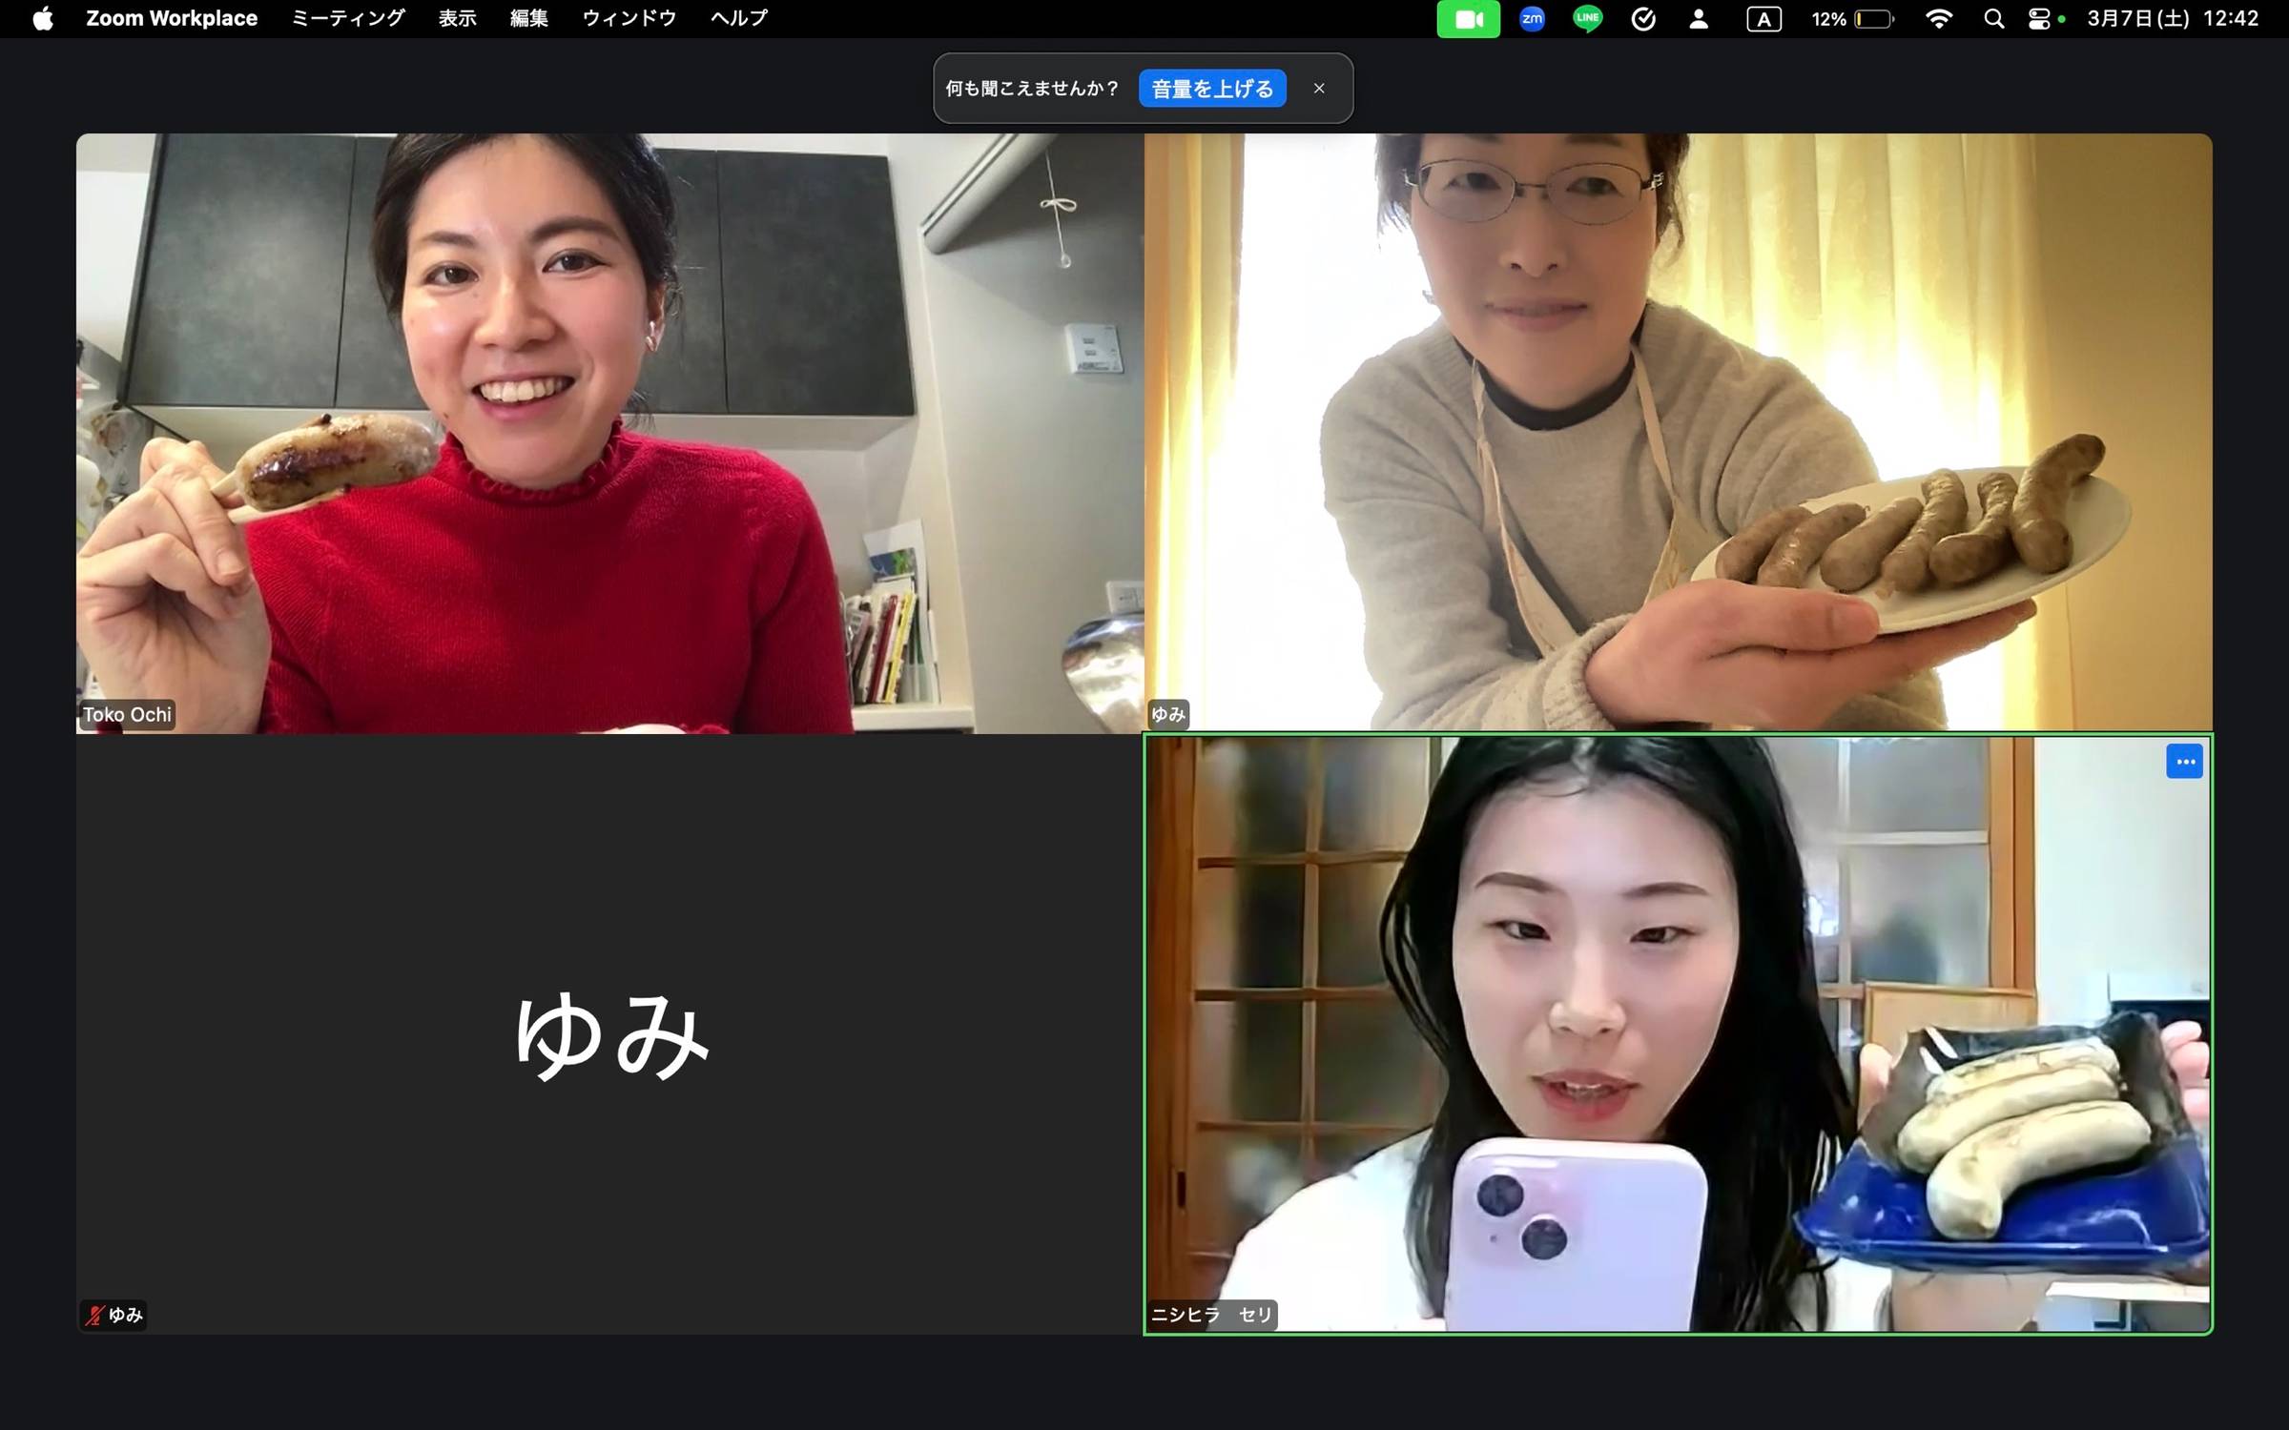2289x1430 pixels.
Task: Click the person silhouette menu bar icon
Action: coord(1699,19)
